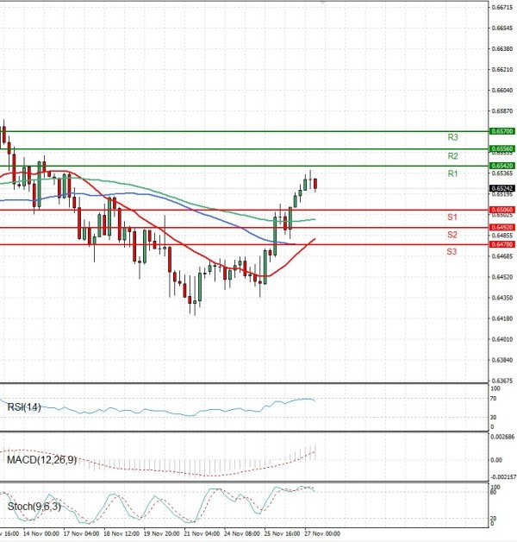The height and width of the screenshot is (542, 517).
Task: Click the 0.64780 red price tag
Action: (501, 244)
